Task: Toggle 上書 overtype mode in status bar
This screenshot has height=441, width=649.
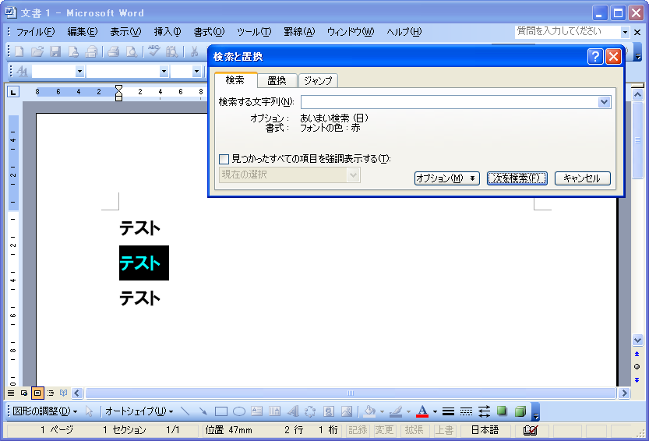Action: [444, 430]
